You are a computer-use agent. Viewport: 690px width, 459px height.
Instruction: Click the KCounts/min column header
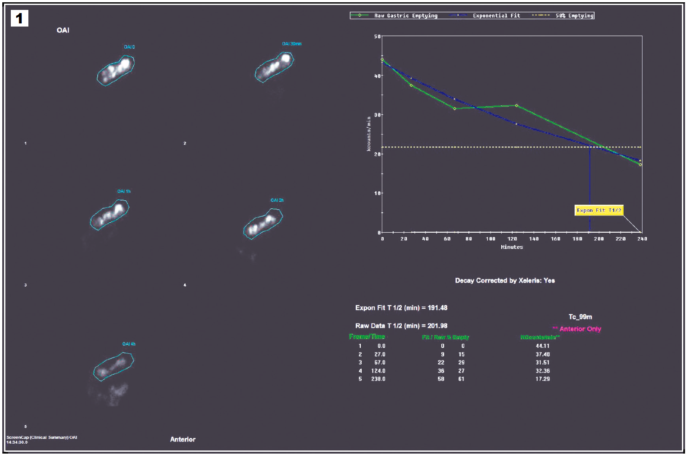[540, 337]
